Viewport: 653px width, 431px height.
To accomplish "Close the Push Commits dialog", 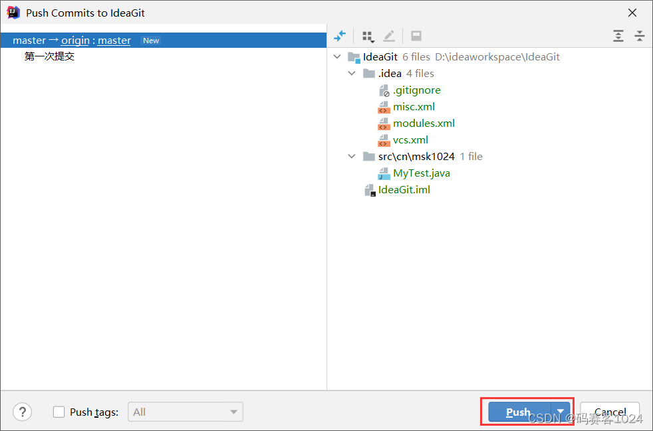I will coord(632,13).
